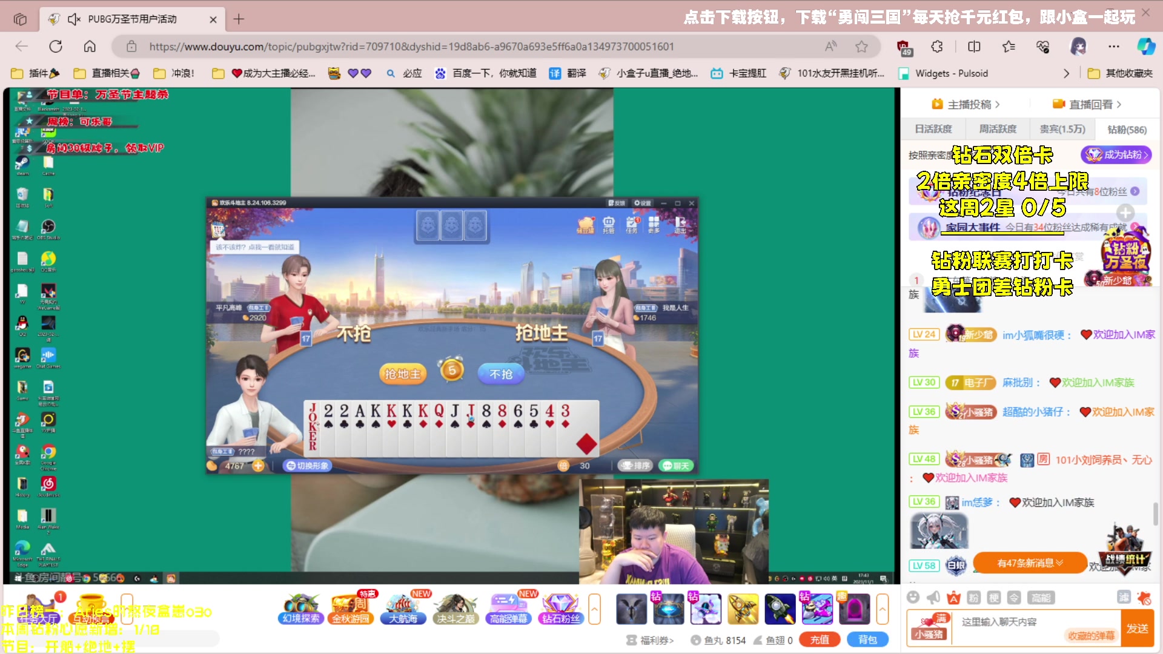Switch to the 周活跃度 tab
The image size is (1163, 654).
[x=998, y=129]
